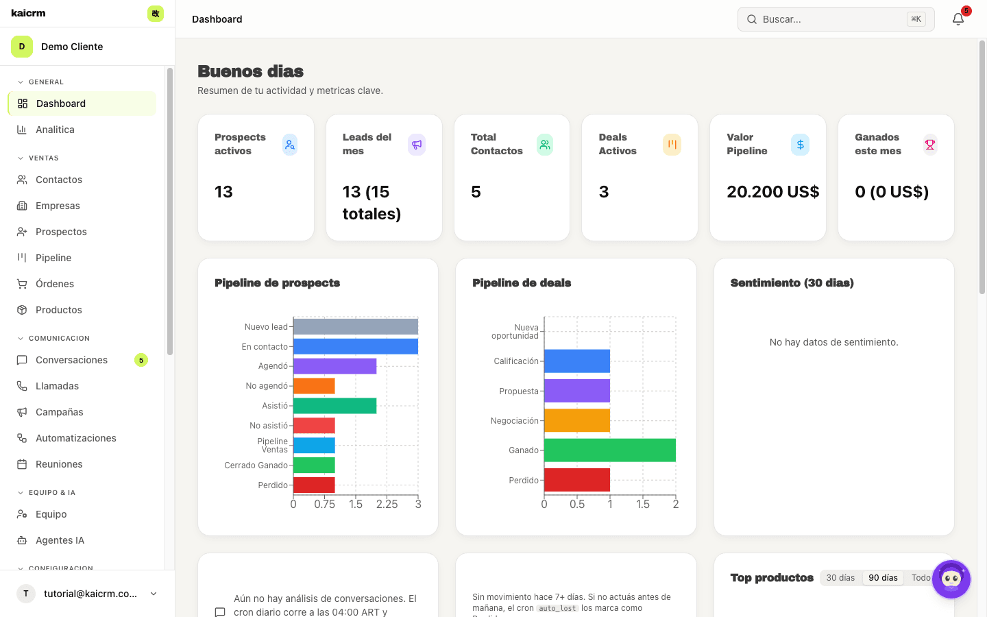Click the Total Contactos people icon
Viewport: 987px width, 617px height.
click(545, 145)
